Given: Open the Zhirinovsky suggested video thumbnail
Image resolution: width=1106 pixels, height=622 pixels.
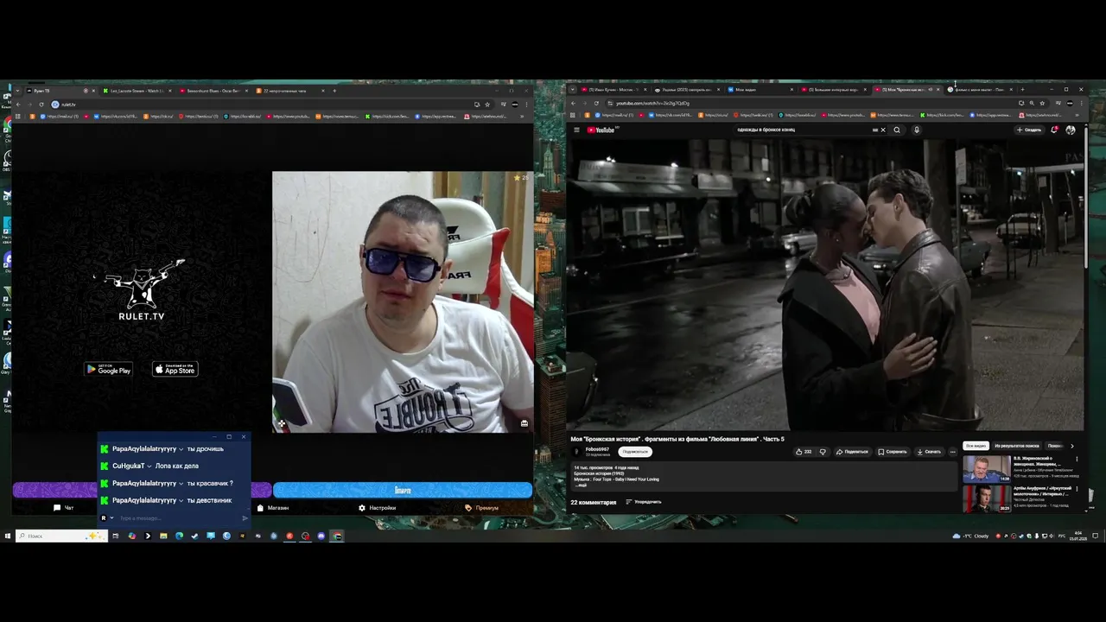Looking at the screenshot, I should (987, 467).
